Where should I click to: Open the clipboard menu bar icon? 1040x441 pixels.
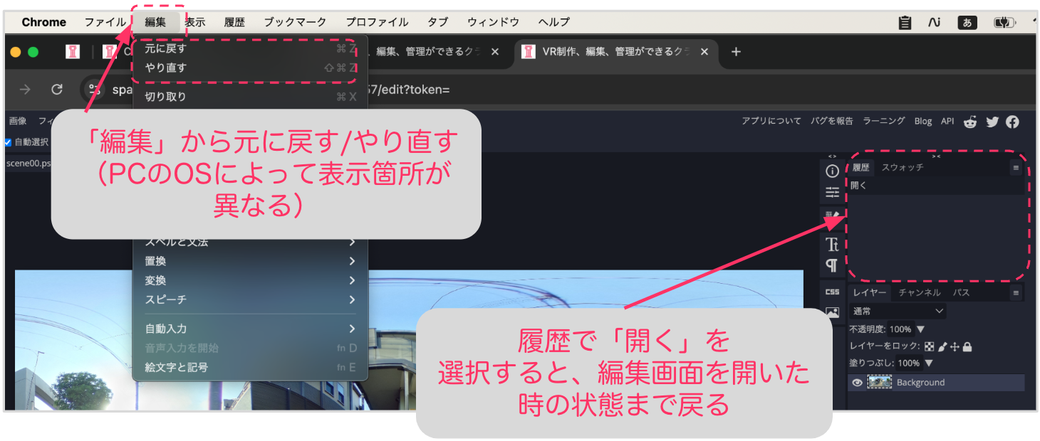point(905,23)
